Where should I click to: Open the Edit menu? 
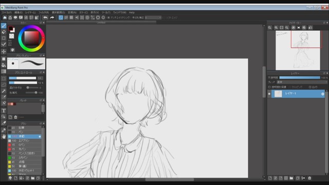point(19,12)
